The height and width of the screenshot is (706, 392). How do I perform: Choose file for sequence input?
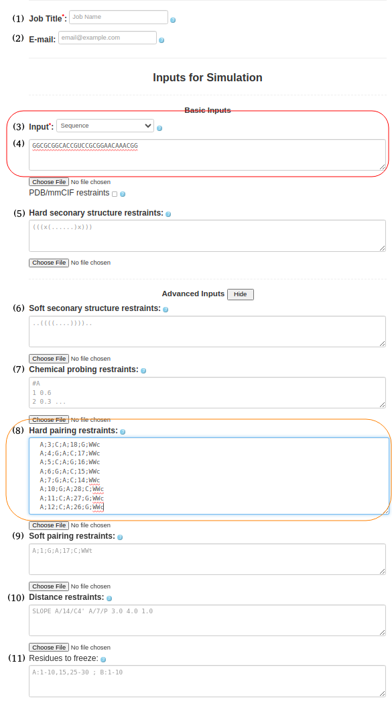click(49, 182)
